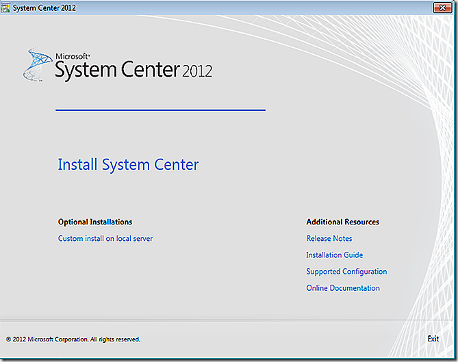This screenshot has width=458, height=362.
Task: Click the System Center 2012 window title
Action: pos(44,8)
